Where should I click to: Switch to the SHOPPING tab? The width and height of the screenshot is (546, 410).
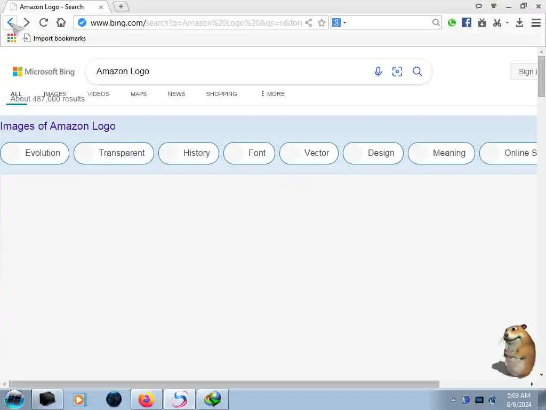tap(221, 94)
